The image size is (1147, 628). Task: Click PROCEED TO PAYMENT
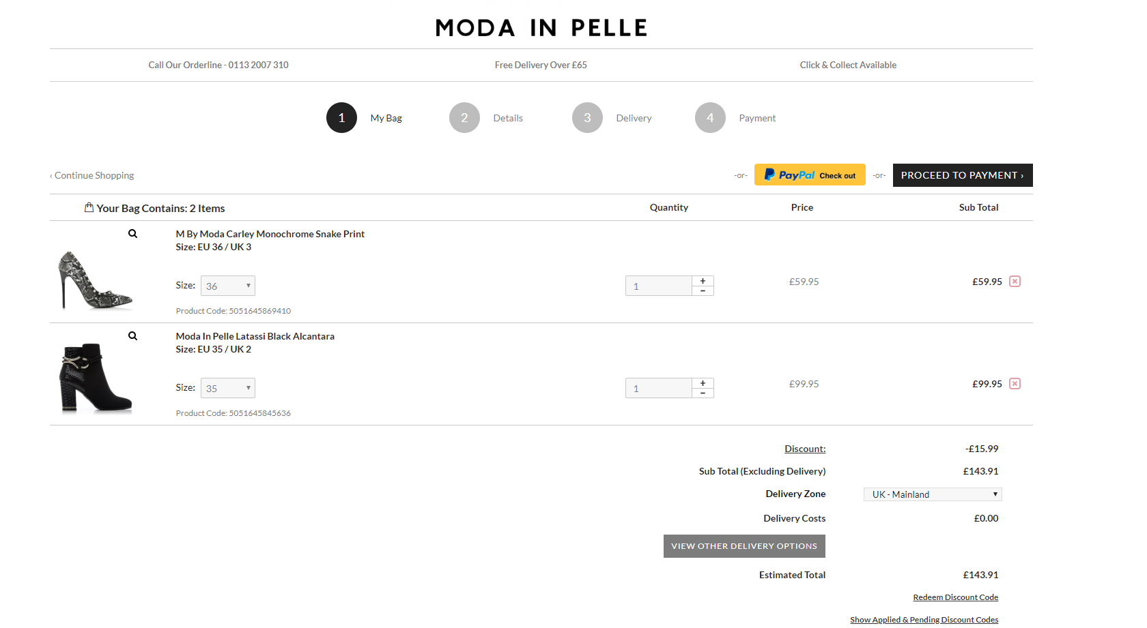click(x=962, y=175)
